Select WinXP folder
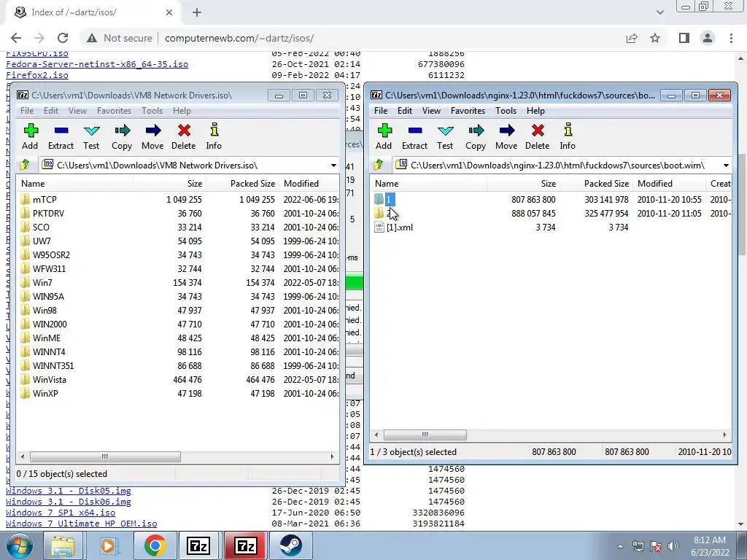747x560 pixels. point(45,394)
